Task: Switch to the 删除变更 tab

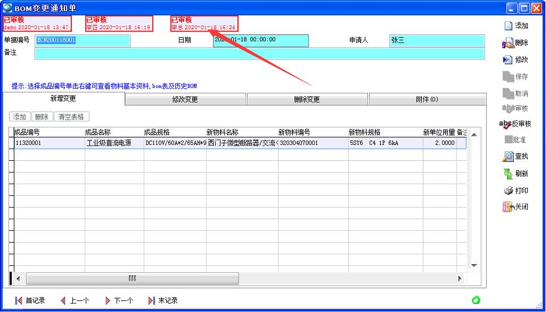Action: click(x=307, y=100)
